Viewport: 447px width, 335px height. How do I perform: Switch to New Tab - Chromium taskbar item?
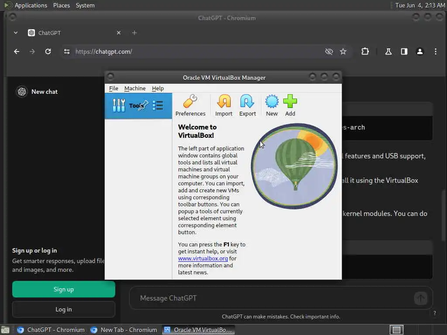pyautogui.click(x=124, y=330)
